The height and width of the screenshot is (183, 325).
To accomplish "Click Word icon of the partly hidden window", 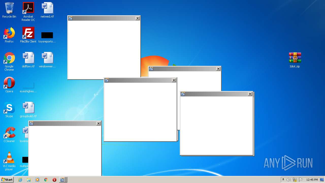I will pyautogui.click(x=151, y=69).
